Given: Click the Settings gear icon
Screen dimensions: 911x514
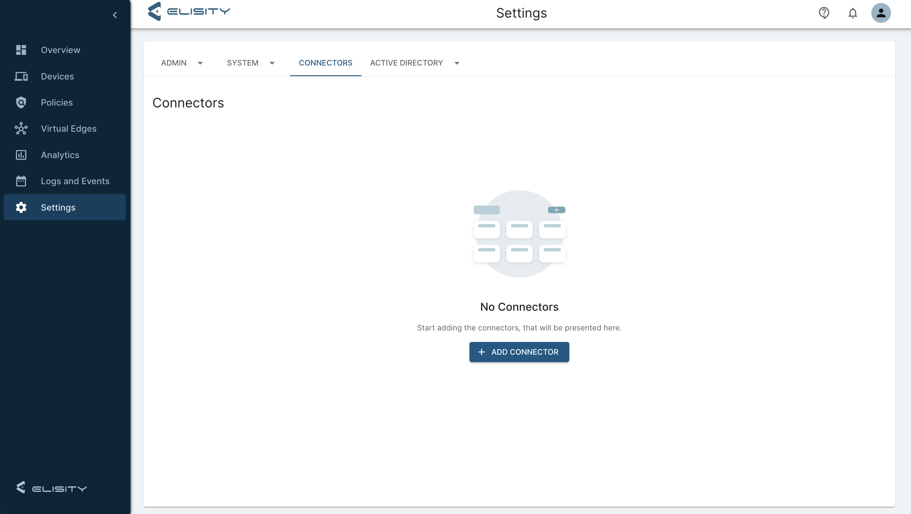Looking at the screenshot, I should coord(21,208).
